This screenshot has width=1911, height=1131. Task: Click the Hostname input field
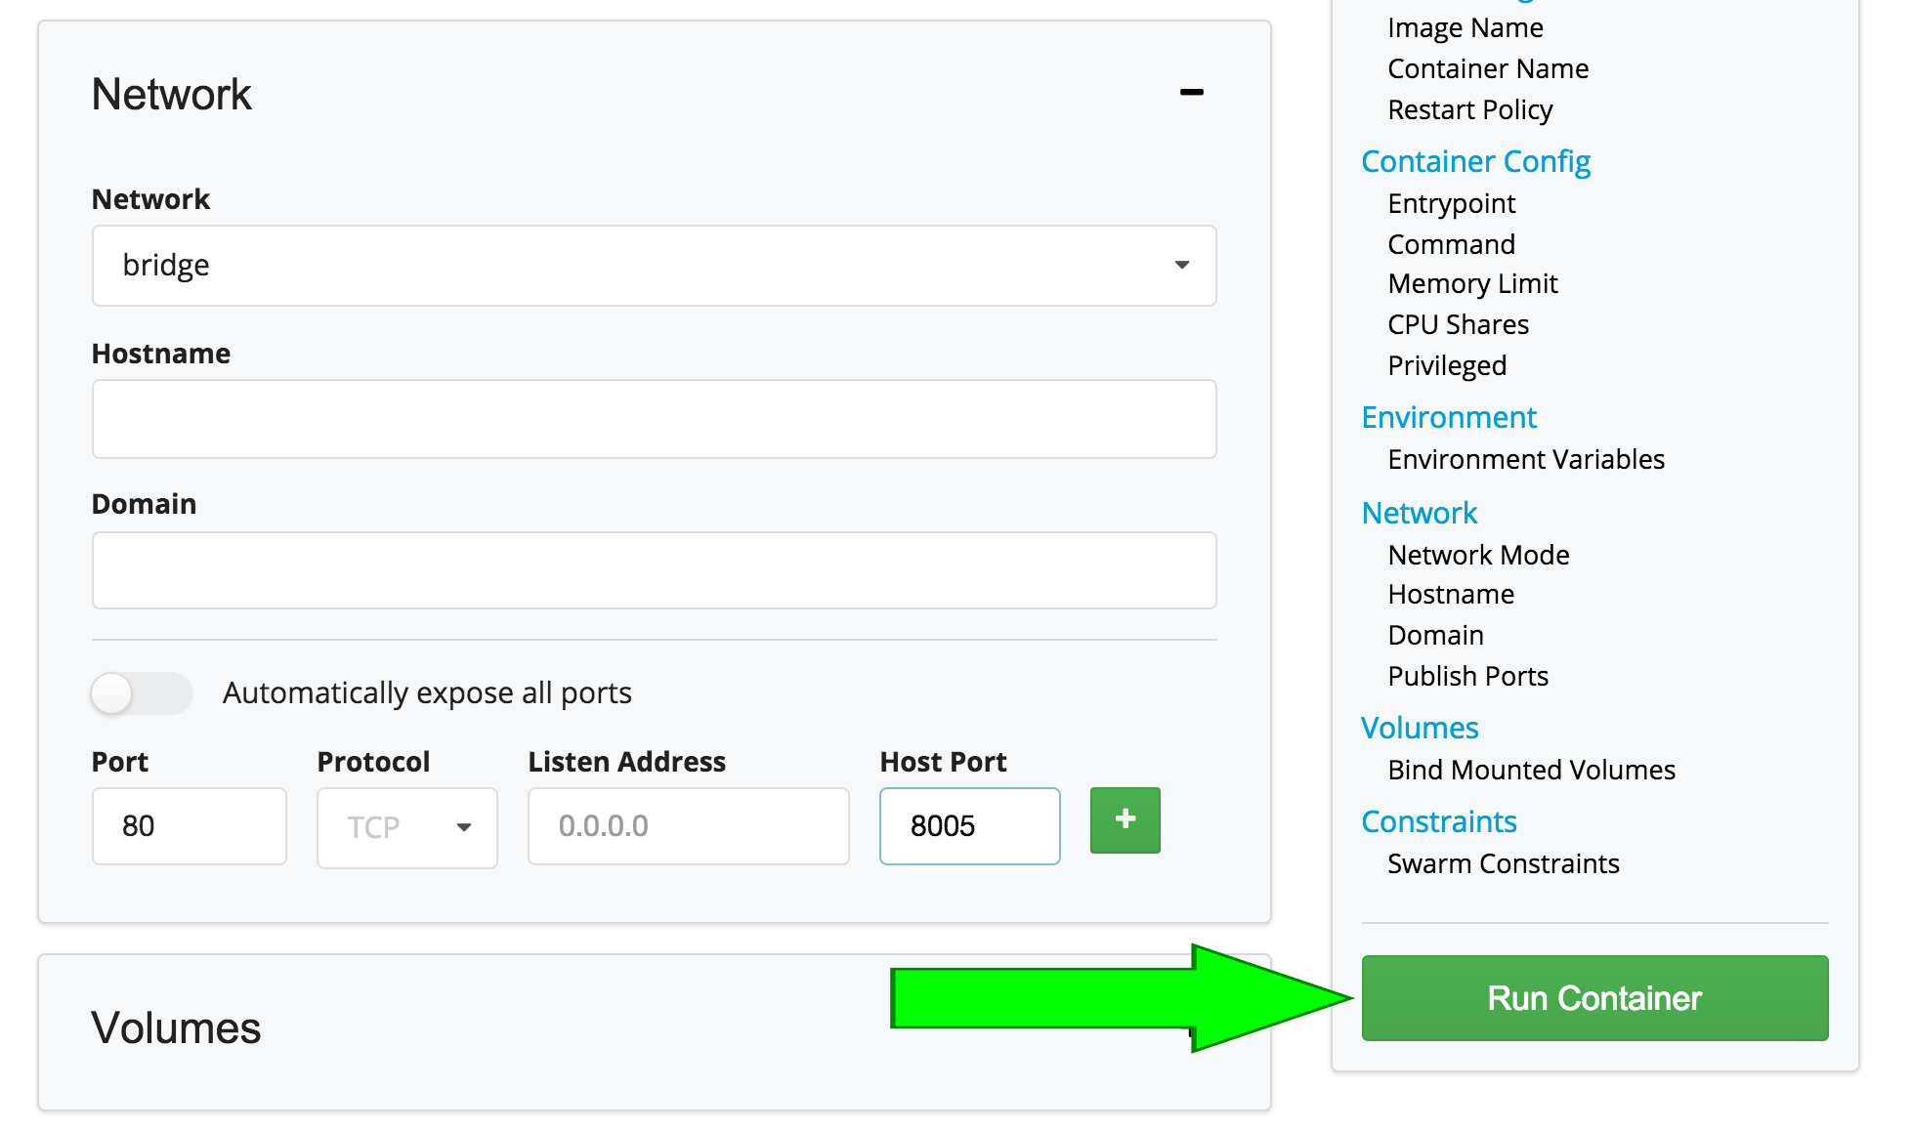click(x=654, y=419)
